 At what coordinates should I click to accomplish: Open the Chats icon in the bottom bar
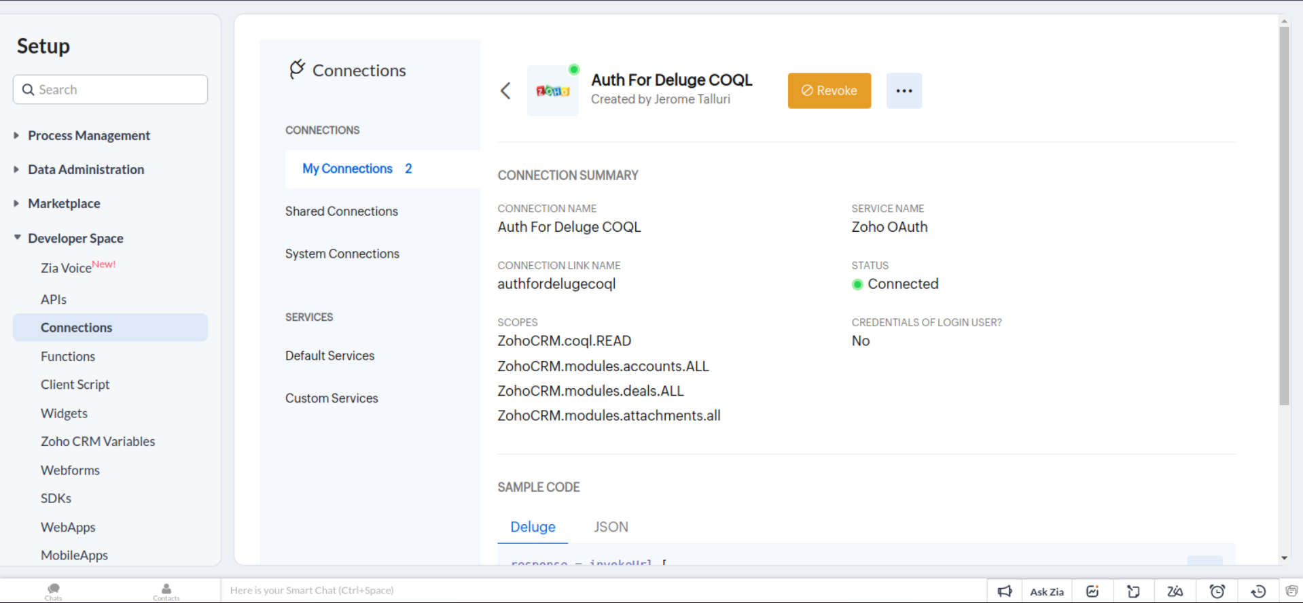(54, 591)
